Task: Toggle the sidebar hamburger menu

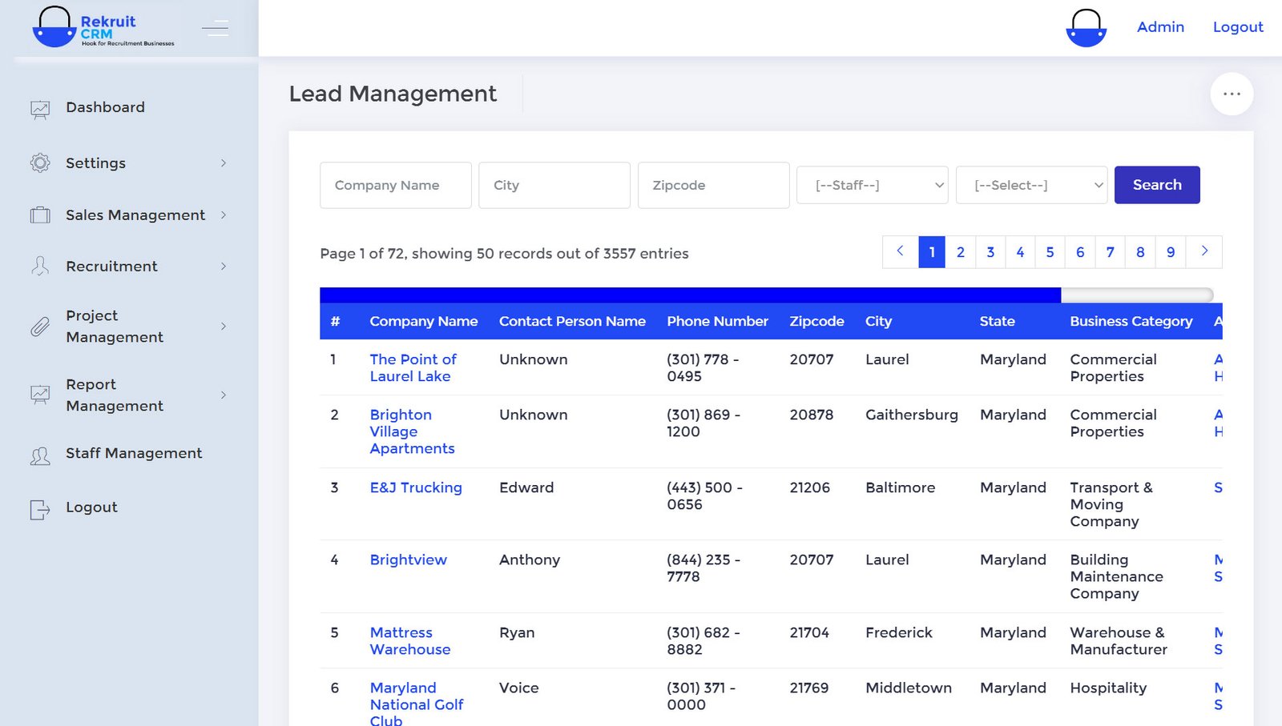Action: coord(215,29)
